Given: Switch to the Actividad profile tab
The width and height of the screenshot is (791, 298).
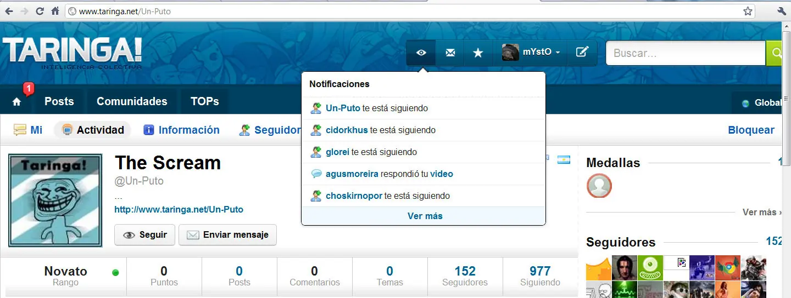Looking at the screenshot, I should point(93,130).
